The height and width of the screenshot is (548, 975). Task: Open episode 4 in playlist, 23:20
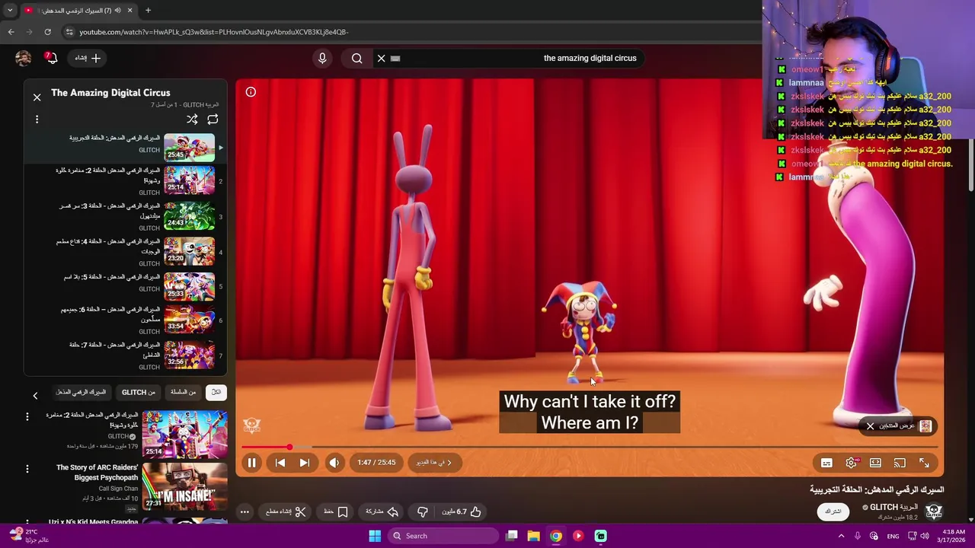click(x=189, y=252)
